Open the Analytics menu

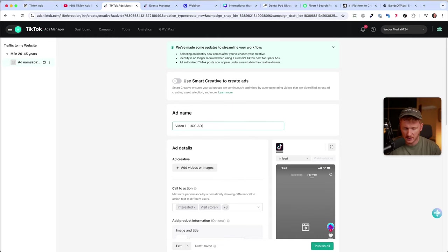145,29
